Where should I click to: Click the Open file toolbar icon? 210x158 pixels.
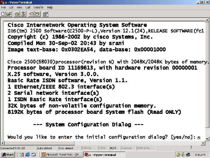click(9, 14)
